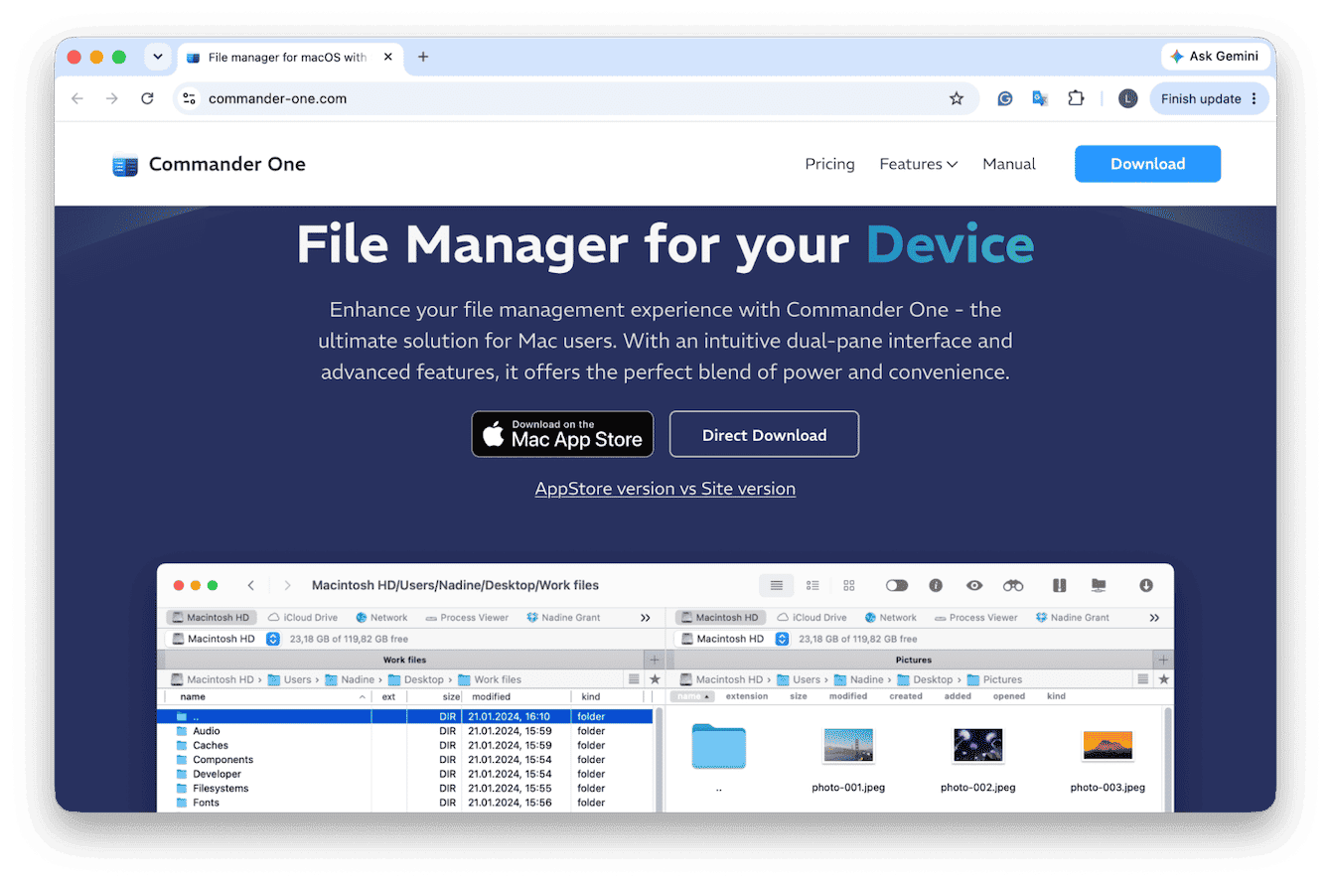Click the left pane history list icon

coord(634,679)
